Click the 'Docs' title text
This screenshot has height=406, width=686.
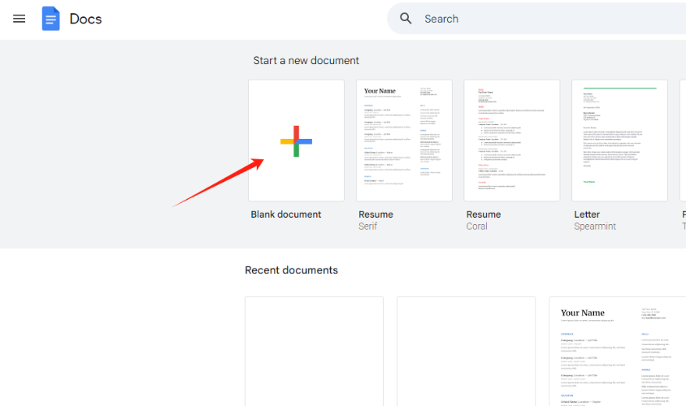point(85,19)
